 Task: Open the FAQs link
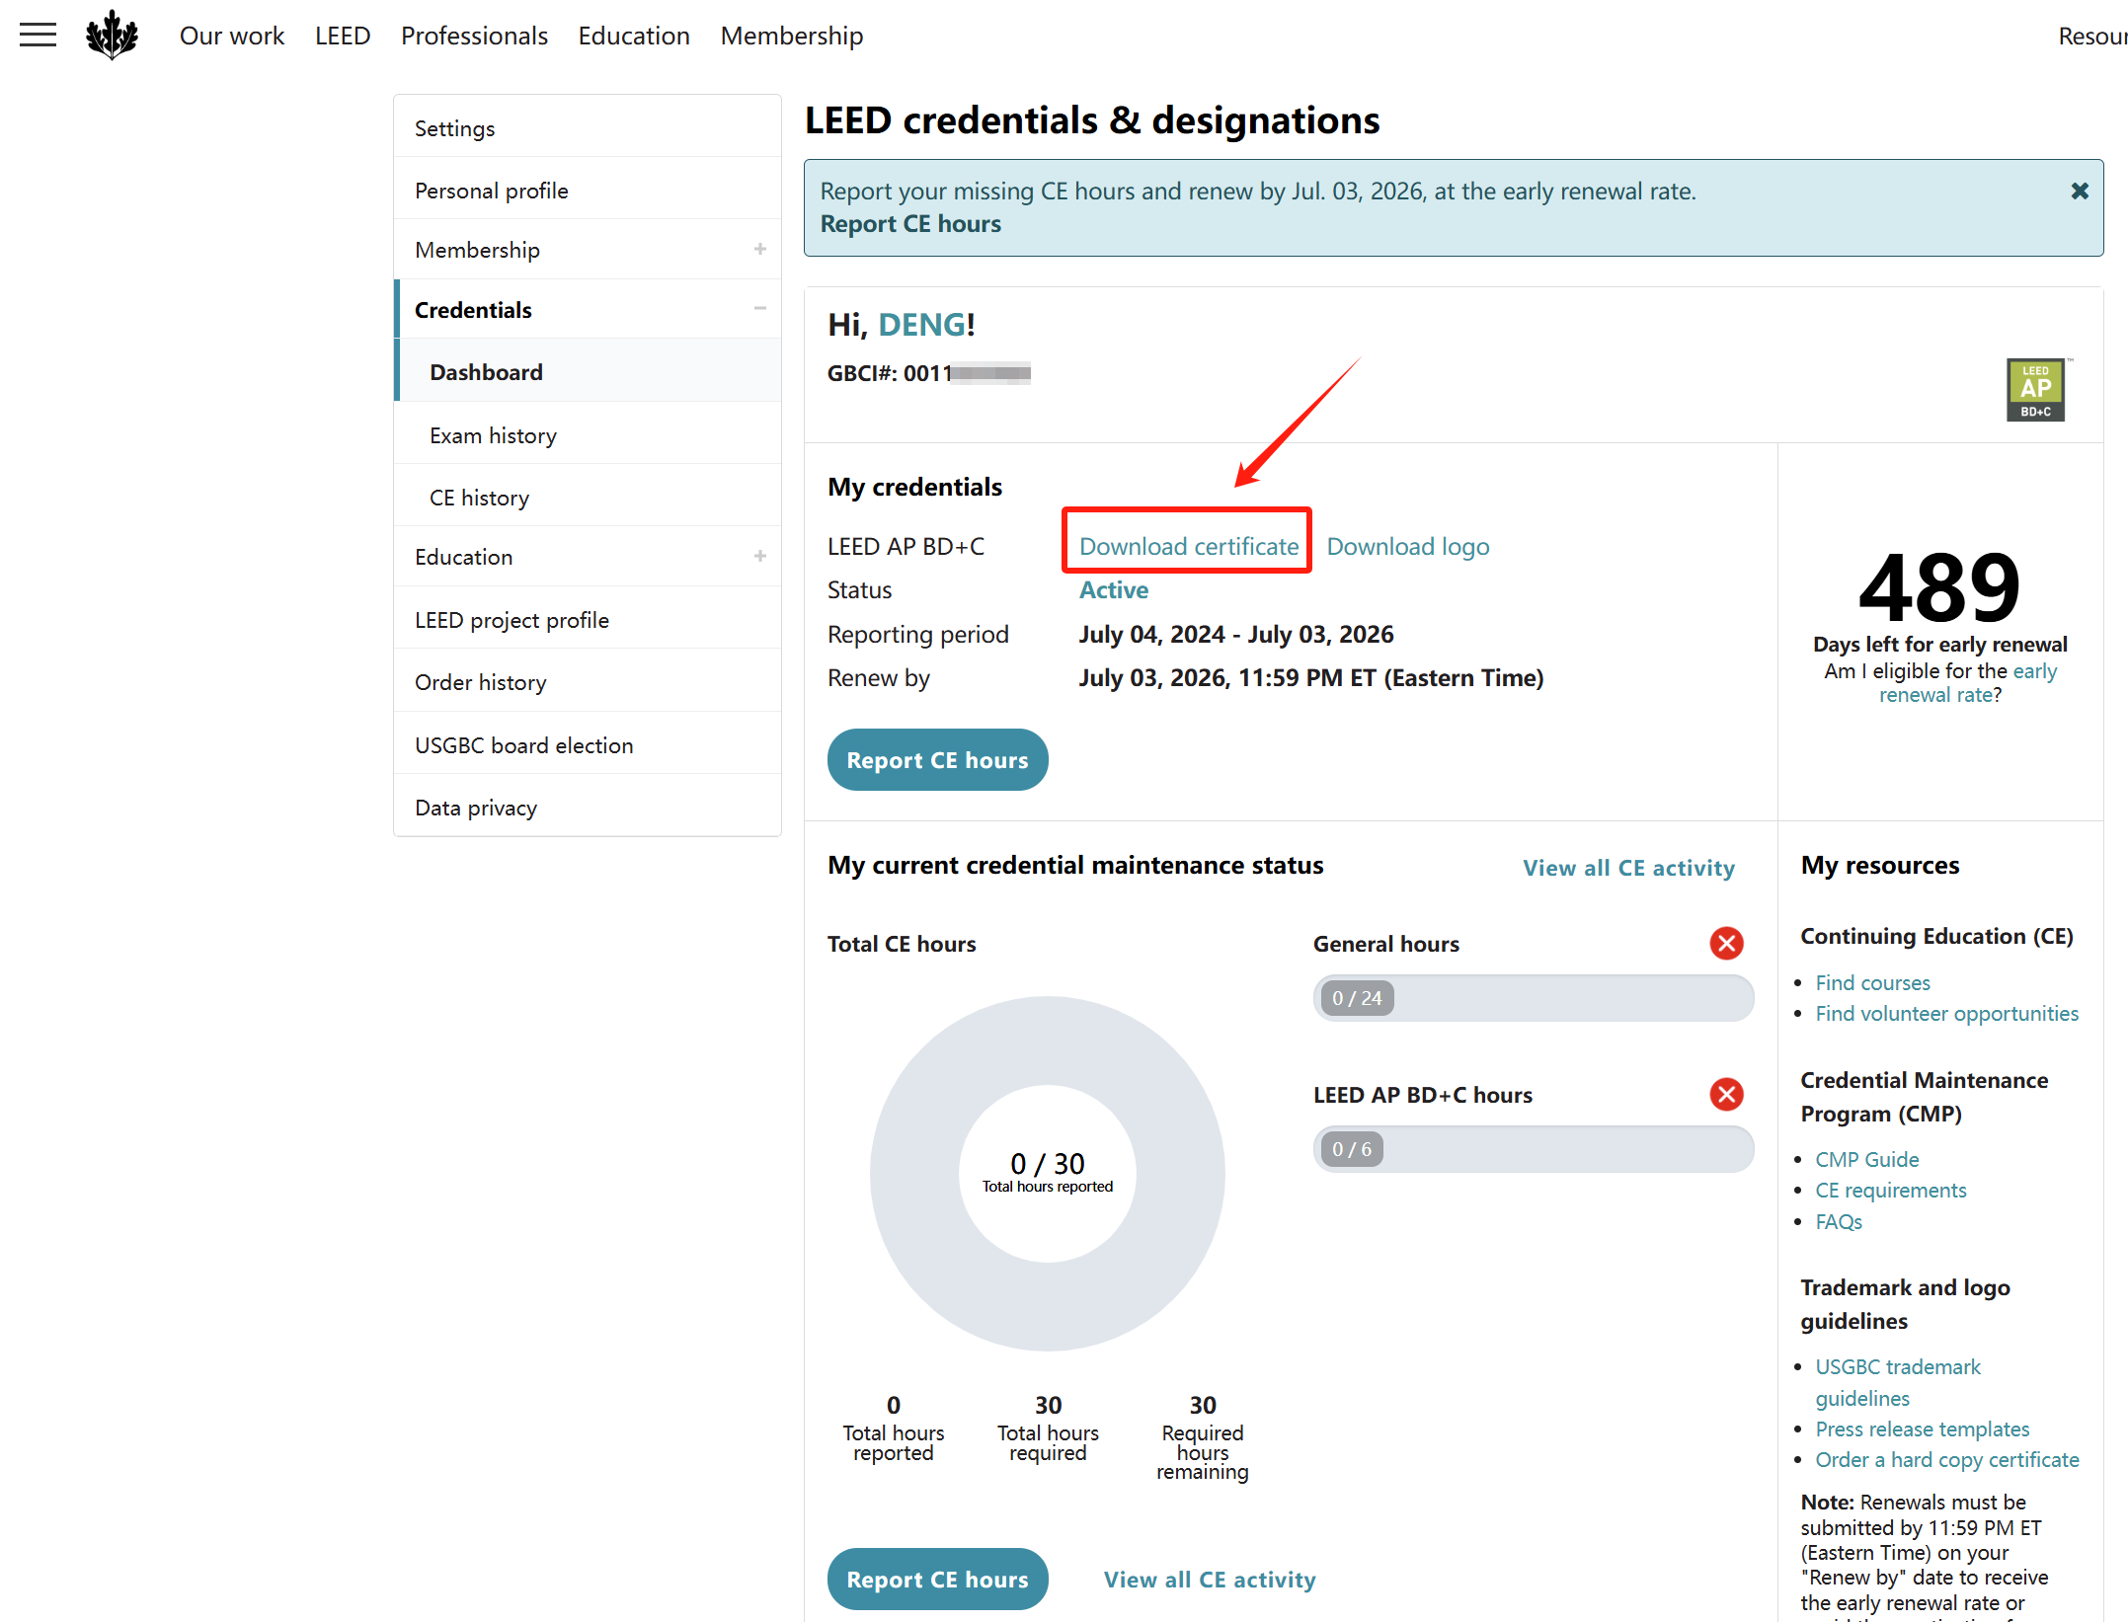(x=1839, y=1222)
